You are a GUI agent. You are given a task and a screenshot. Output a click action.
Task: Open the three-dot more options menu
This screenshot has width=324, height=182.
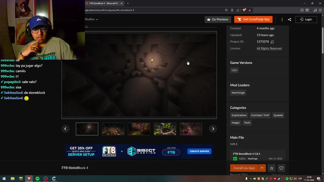pos(282,19)
